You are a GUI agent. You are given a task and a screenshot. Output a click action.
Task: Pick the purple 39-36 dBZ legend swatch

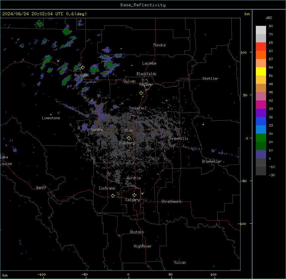coord(261,113)
